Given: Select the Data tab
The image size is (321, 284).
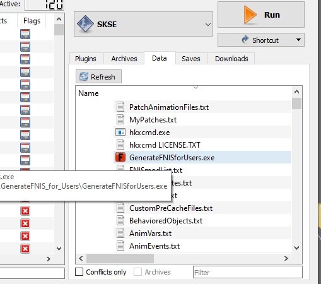Looking at the screenshot, I should pyautogui.click(x=160, y=58).
